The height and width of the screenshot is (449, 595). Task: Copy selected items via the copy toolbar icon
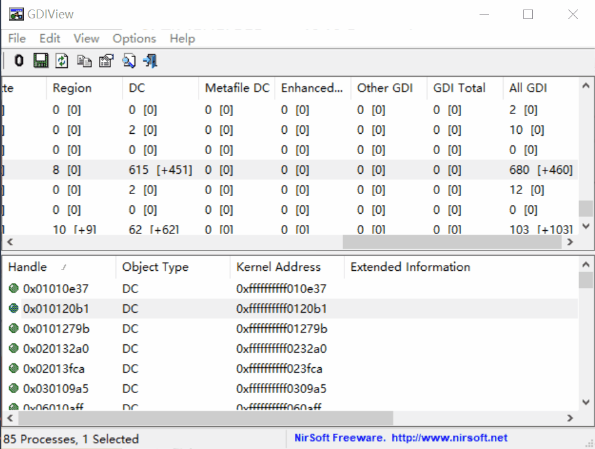pos(84,60)
